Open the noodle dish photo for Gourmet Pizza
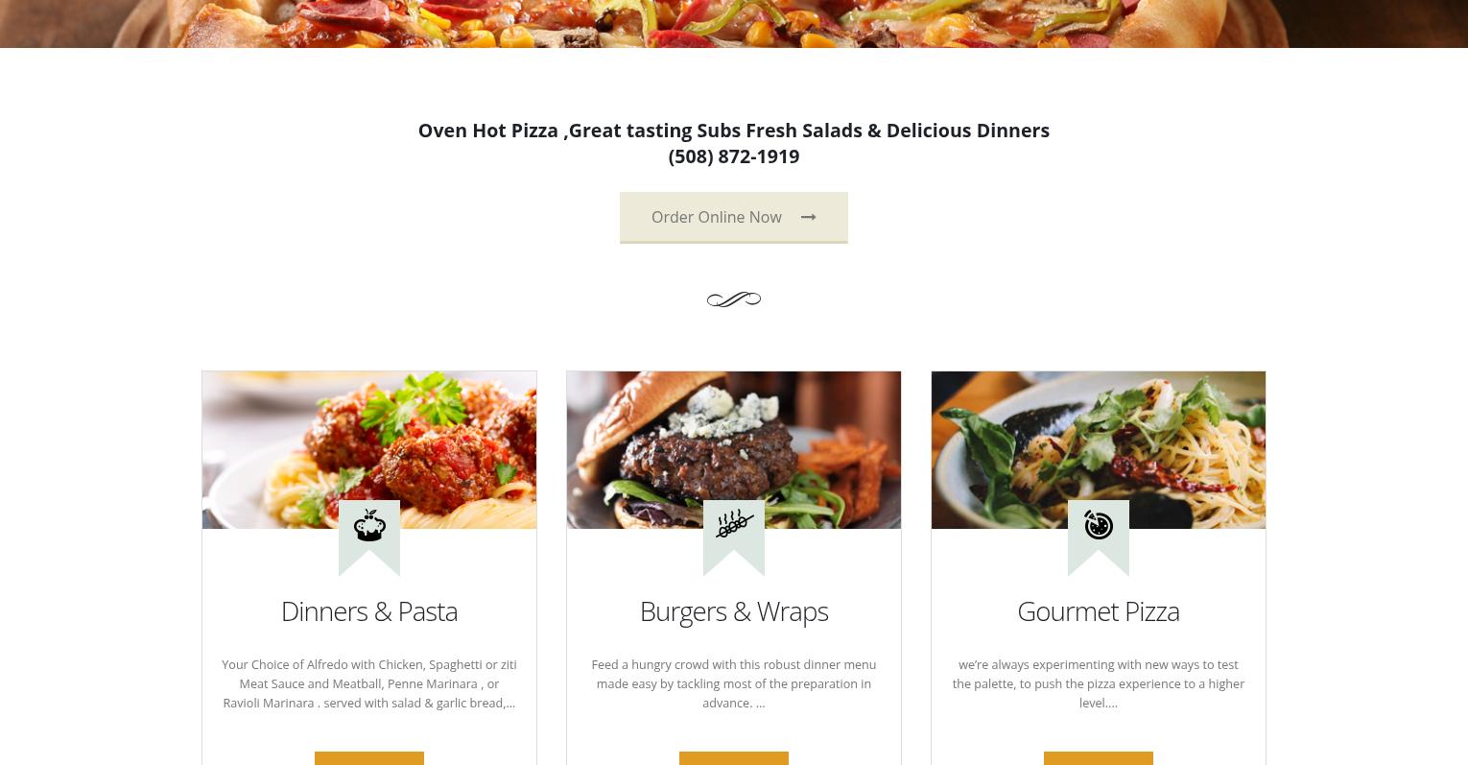Screen dimensions: 1468x765 click(1099, 449)
